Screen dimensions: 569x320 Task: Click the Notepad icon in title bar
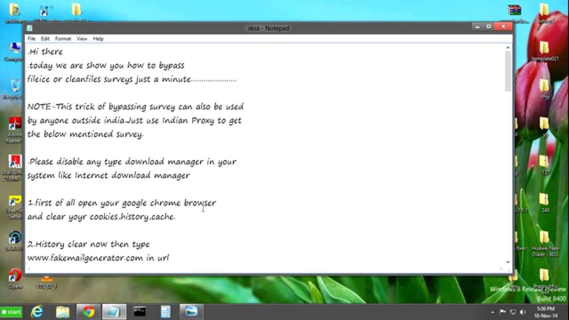coord(29,28)
